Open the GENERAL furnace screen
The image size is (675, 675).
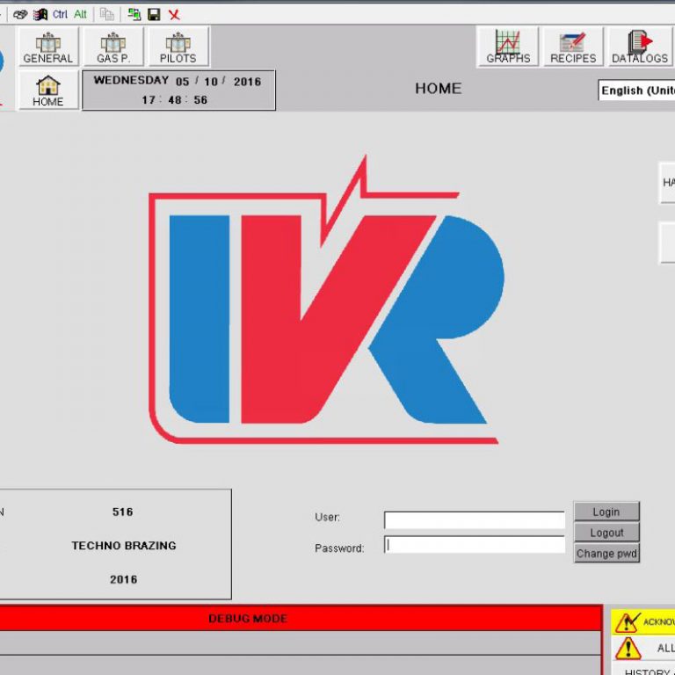tap(48, 47)
